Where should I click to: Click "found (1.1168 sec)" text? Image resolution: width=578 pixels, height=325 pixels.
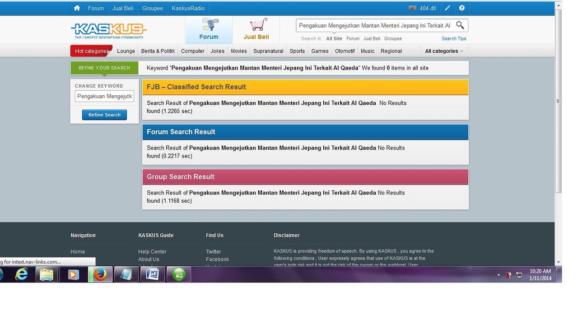pos(169,201)
